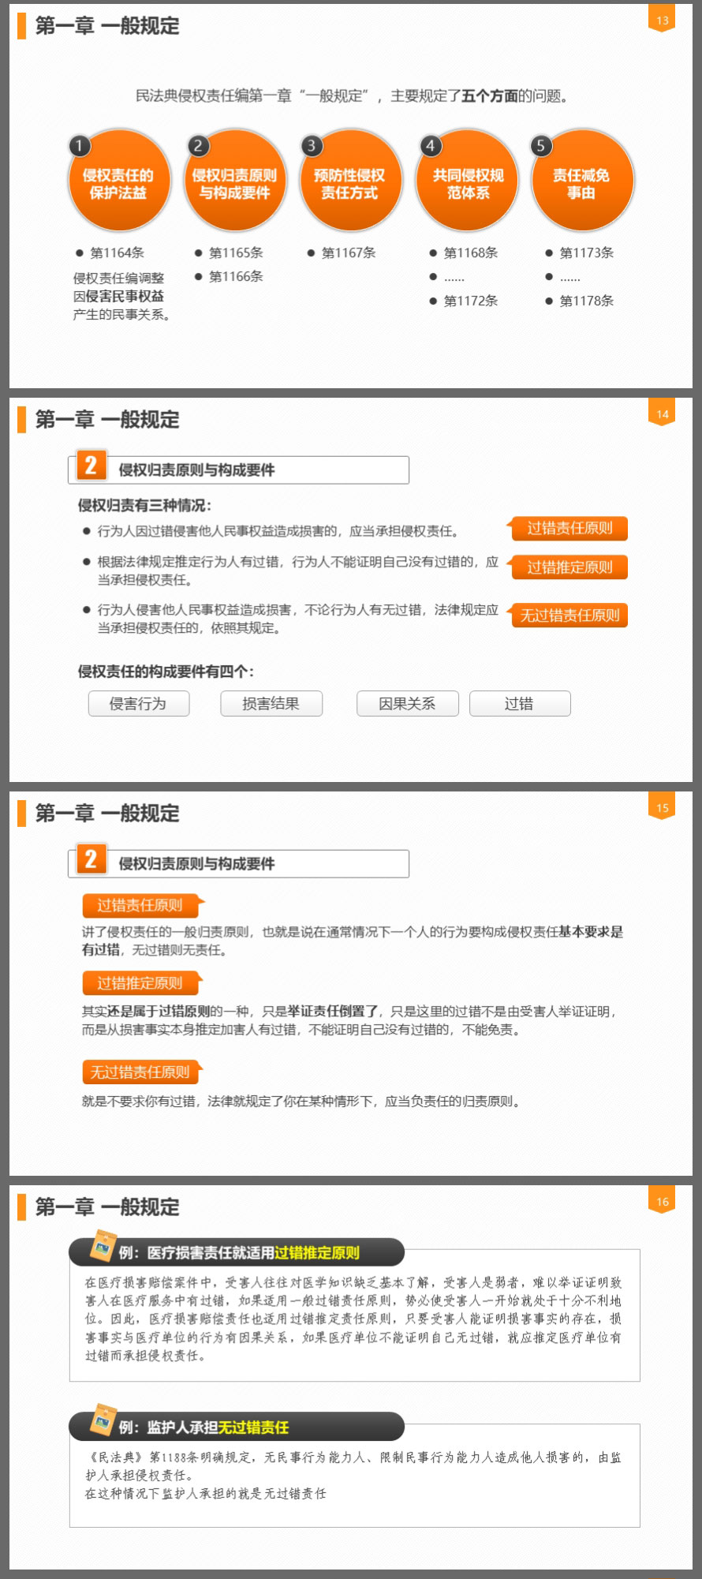Click the 第1172条 bullet
The height and width of the screenshot is (1579, 702).
point(464,301)
